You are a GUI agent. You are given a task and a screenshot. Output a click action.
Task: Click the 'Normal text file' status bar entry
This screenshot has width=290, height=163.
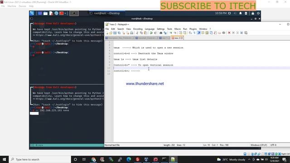(x=112, y=145)
